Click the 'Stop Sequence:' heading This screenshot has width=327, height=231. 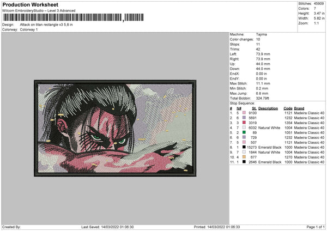[243, 104]
